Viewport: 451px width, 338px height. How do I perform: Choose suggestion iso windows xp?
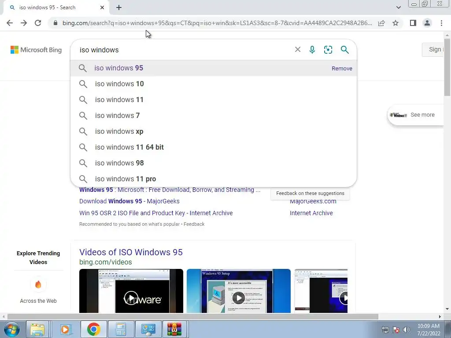click(x=214, y=131)
